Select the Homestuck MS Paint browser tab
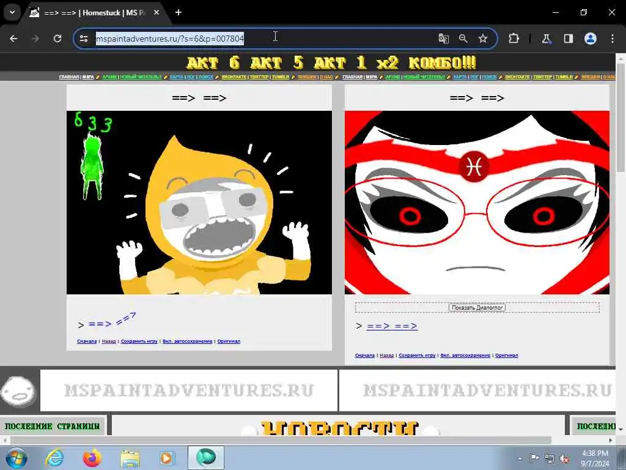This screenshot has width=626, height=470. 95,13
